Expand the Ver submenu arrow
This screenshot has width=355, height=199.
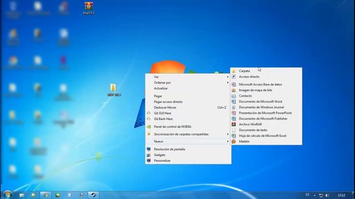(x=228, y=77)
